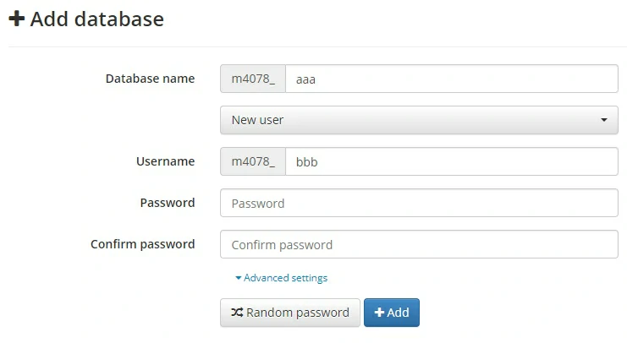
Task: Click the caret arrow on New user dropdown
Action: pos(604,120)
